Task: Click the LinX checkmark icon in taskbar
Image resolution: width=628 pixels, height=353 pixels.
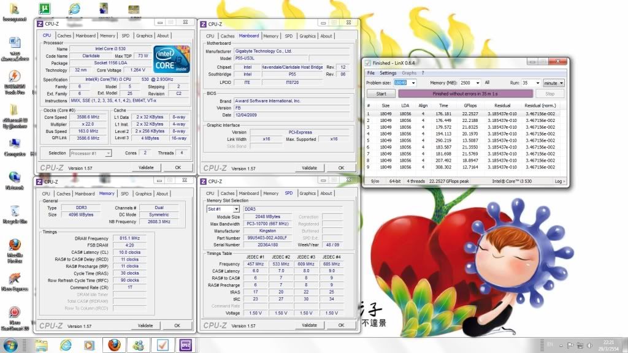Action: pyautogui.click(x=161, y=344)
